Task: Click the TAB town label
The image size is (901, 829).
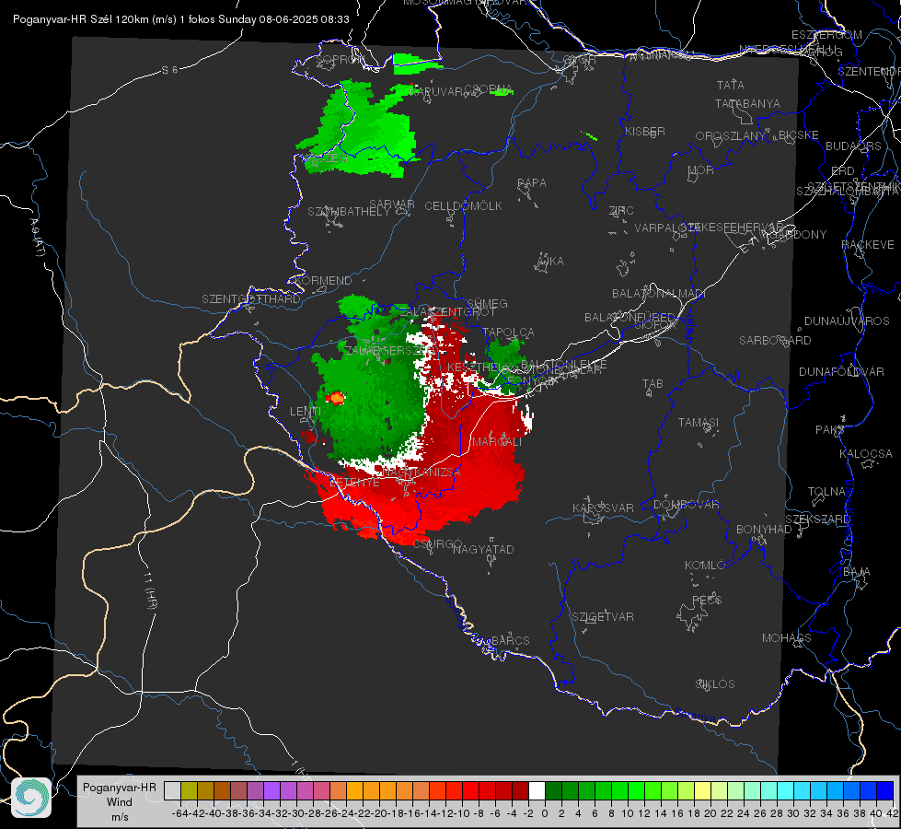Action: click(x=653, y=384)
